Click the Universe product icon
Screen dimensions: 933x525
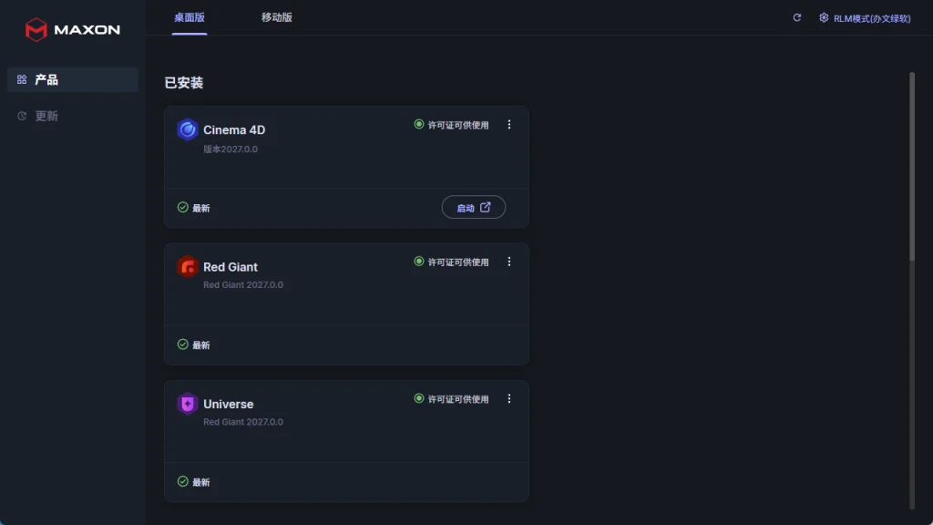[188, 404]
